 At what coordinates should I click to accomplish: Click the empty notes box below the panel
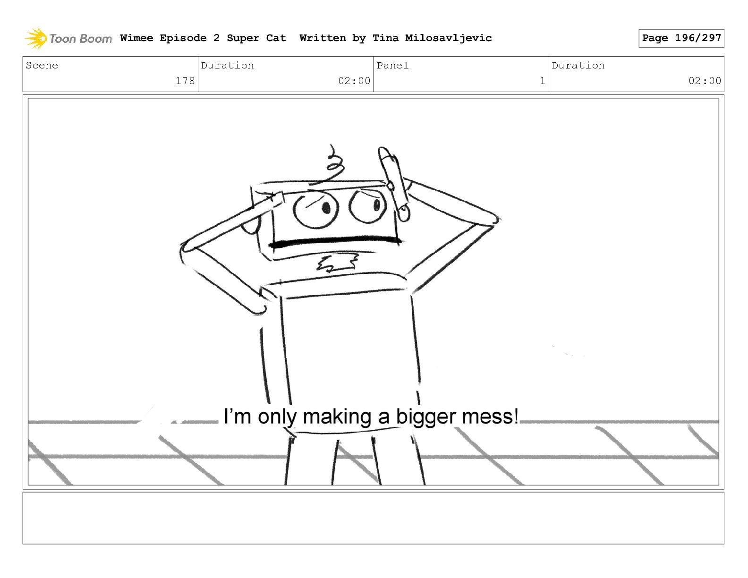pos(373,518)
